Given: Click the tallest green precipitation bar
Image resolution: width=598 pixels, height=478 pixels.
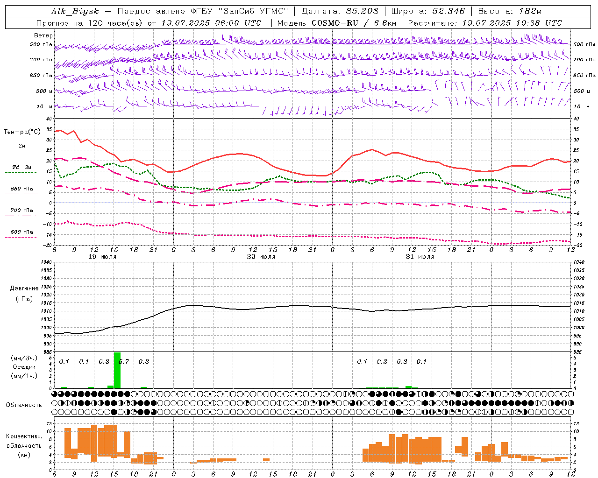Looking at the screenshot, I should tap(117, 371).
